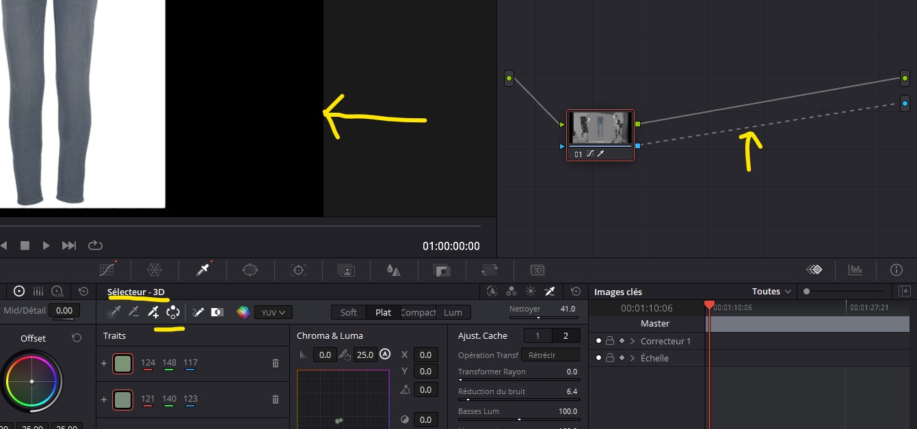917x429 pixels.
Task: Open the YUV color space dropdown
Action: point(274,312)
